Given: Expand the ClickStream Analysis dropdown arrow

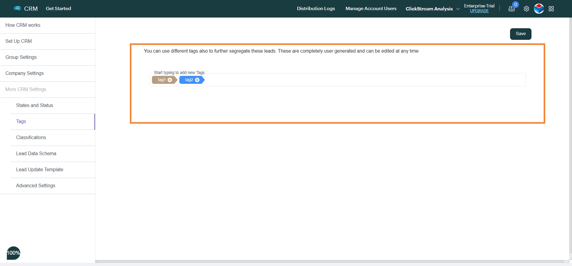Looking at the screenshot, I should [x=458, y=9].
